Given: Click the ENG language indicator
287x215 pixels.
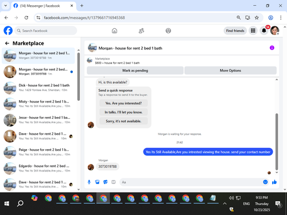Looking at the screenshot, I should pyautogui.click(x=246, y=204).
